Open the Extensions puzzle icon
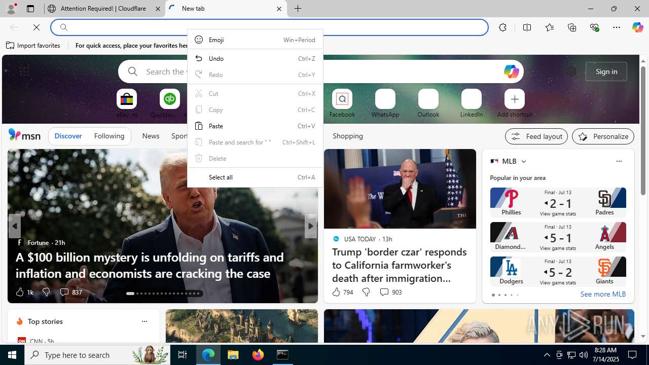 click(502, 27)
